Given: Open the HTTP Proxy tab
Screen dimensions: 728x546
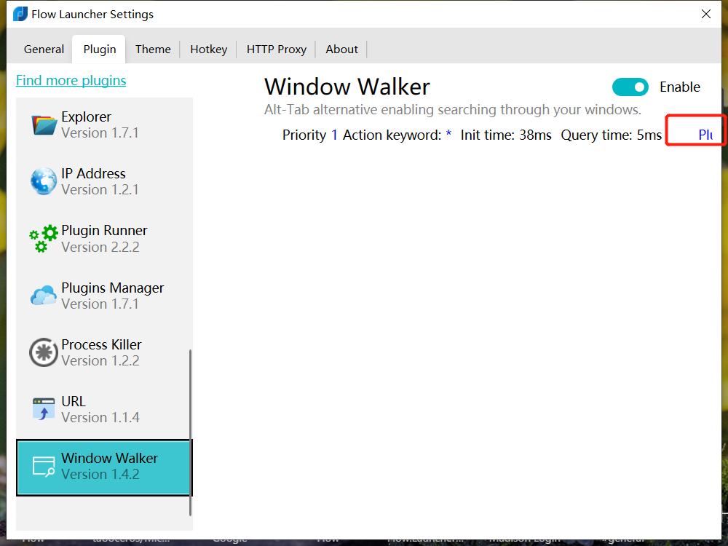Looking at the screenshot, I should point(276,50).
